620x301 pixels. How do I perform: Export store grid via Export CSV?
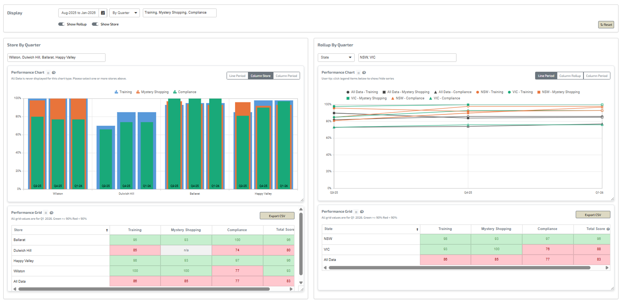pos(277,216)
